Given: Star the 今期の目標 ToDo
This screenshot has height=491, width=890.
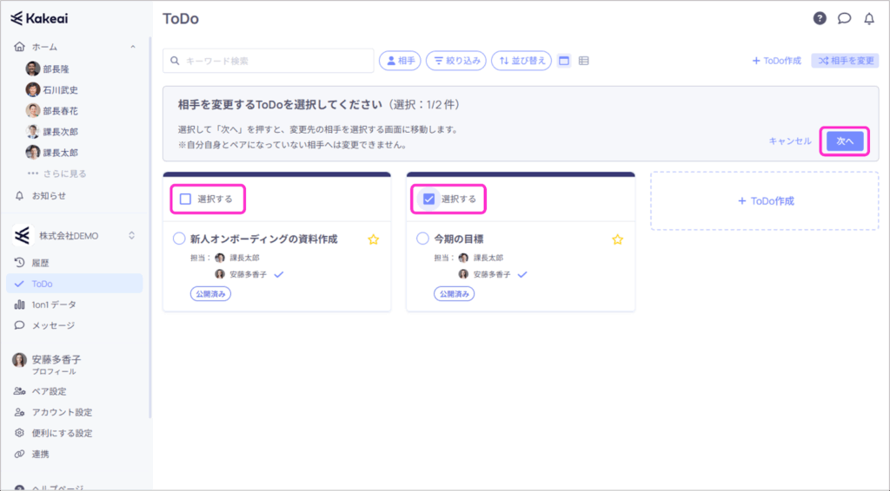Looking at the screenshot, I should click(617, 239).
